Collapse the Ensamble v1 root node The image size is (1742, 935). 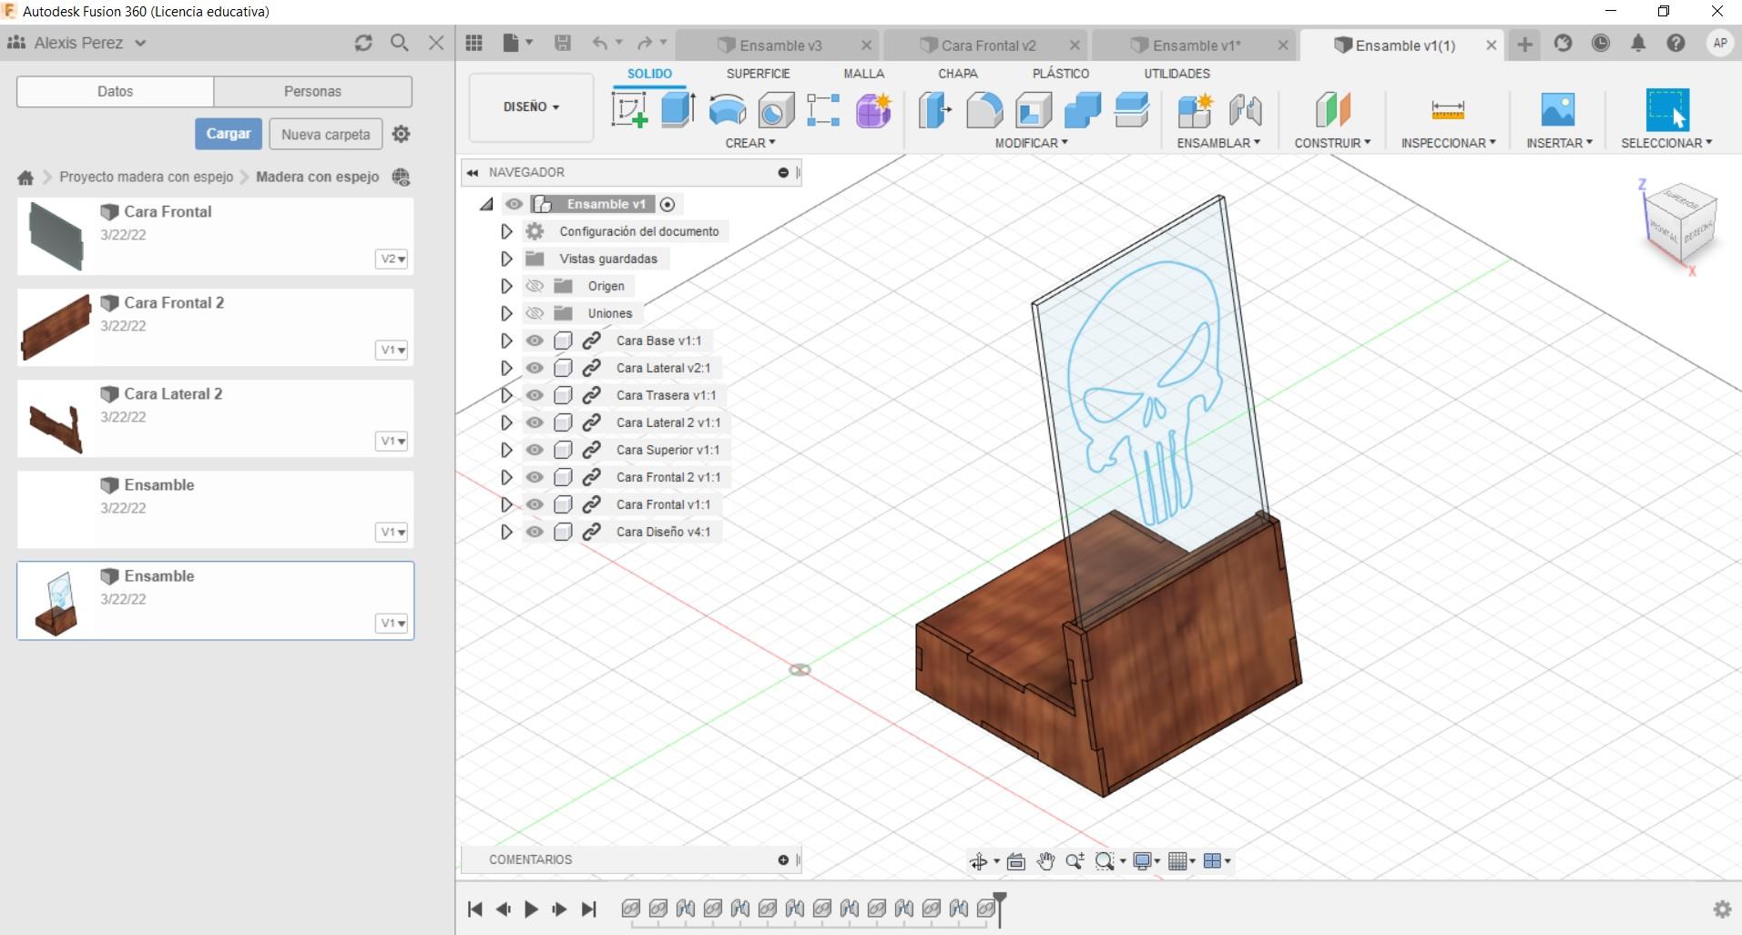(486, 204)
